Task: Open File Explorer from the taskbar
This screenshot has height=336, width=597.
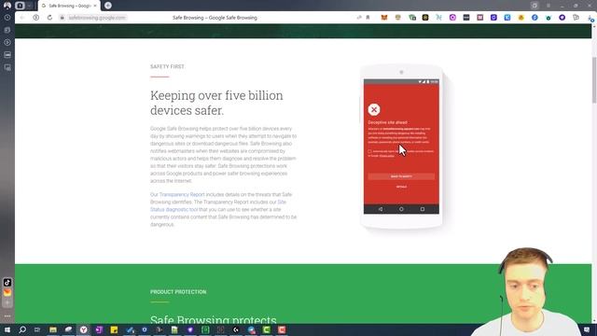Action: tap(53, 329)
